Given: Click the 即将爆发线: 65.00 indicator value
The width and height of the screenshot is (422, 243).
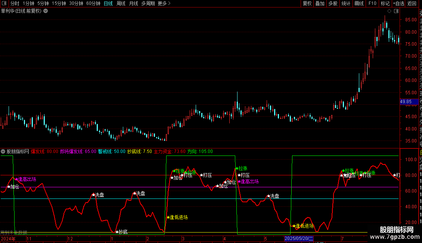Looking at the screenshot, I should pyautogui.click(x=78, y=151).
